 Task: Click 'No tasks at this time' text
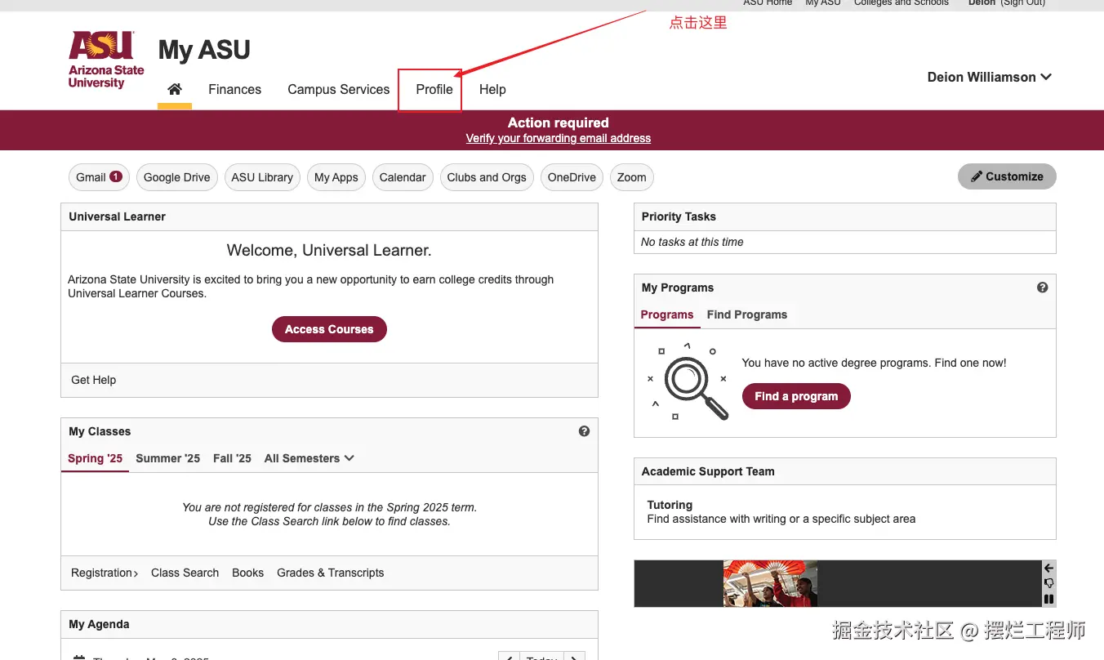692,242
